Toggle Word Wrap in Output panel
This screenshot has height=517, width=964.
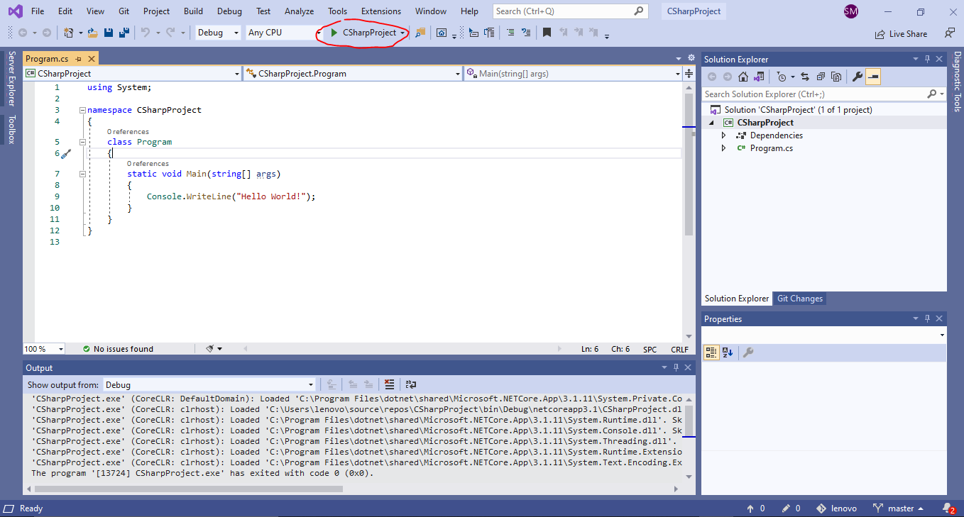[411, 384]
